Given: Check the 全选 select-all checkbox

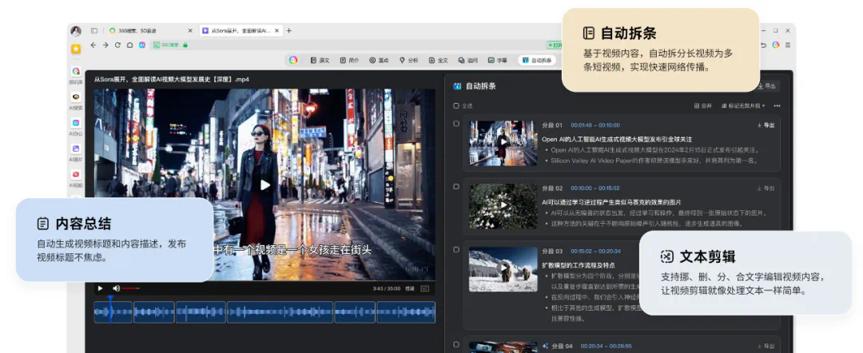Looking at the screenshot, I should [456, 105].
